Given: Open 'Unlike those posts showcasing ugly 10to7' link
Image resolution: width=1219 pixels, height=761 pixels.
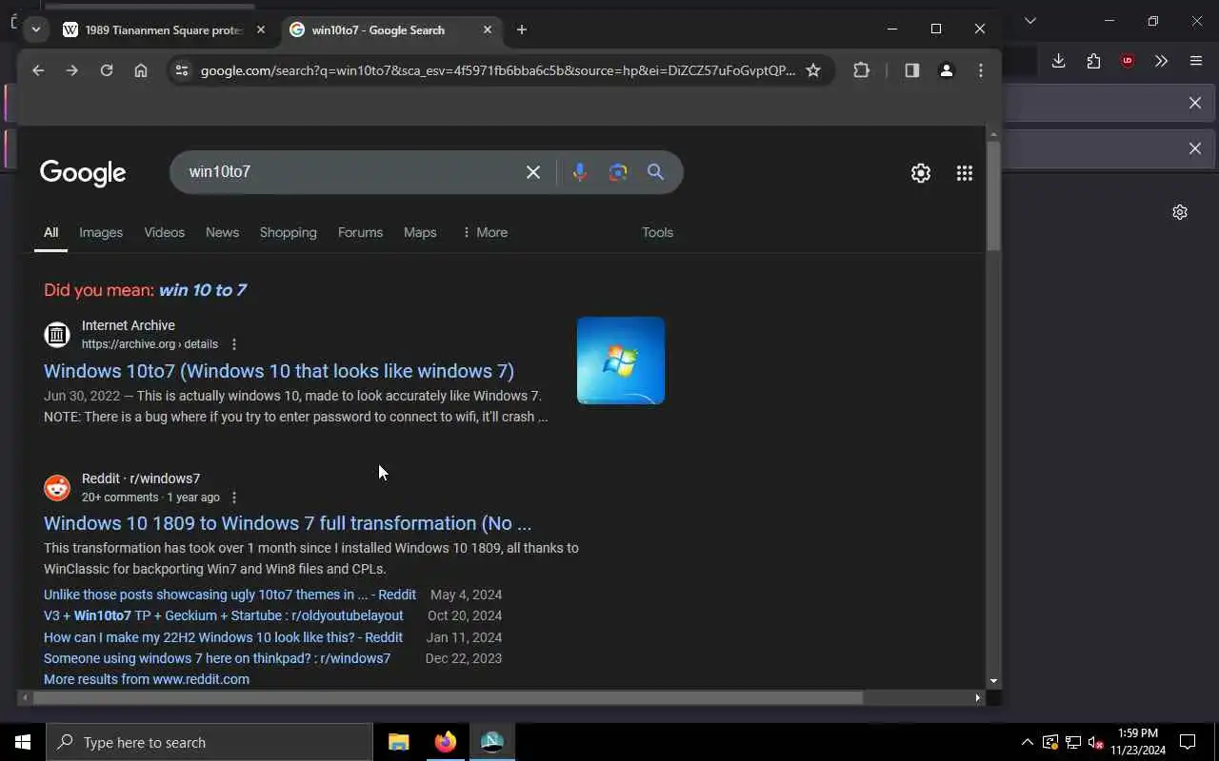Looking at the screenshot, I should coord(230,595).
